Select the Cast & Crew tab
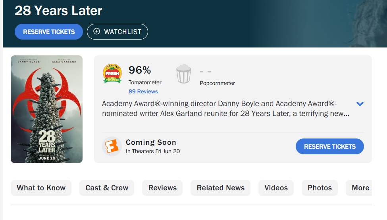 (x=107, y=188)
